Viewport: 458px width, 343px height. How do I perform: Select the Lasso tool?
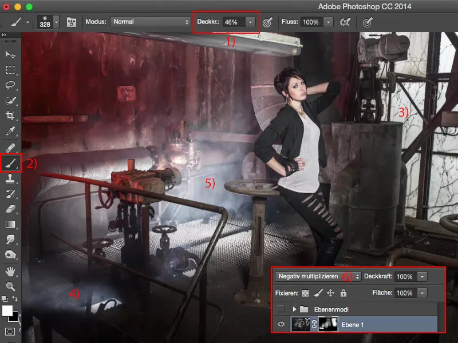(10, 85)
